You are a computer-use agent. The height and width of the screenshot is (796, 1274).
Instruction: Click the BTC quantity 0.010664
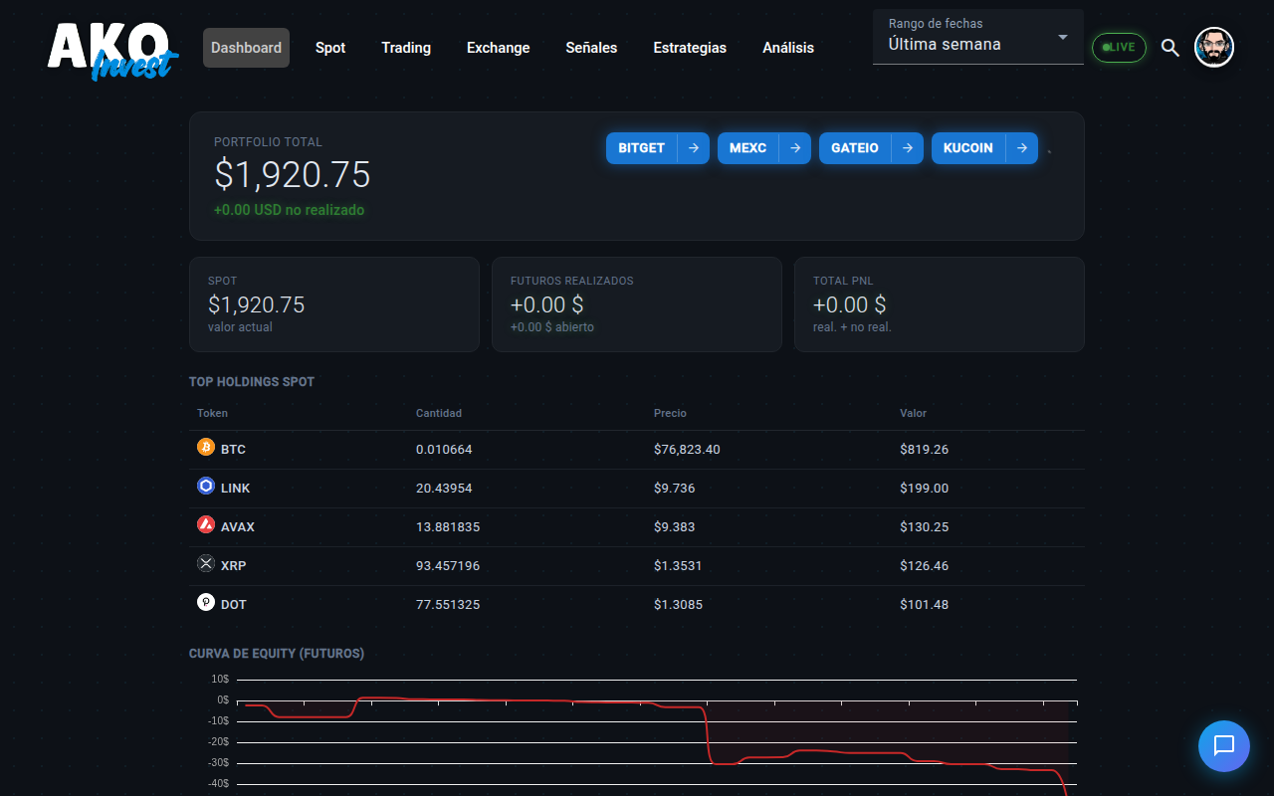click(x=444, y=450)
